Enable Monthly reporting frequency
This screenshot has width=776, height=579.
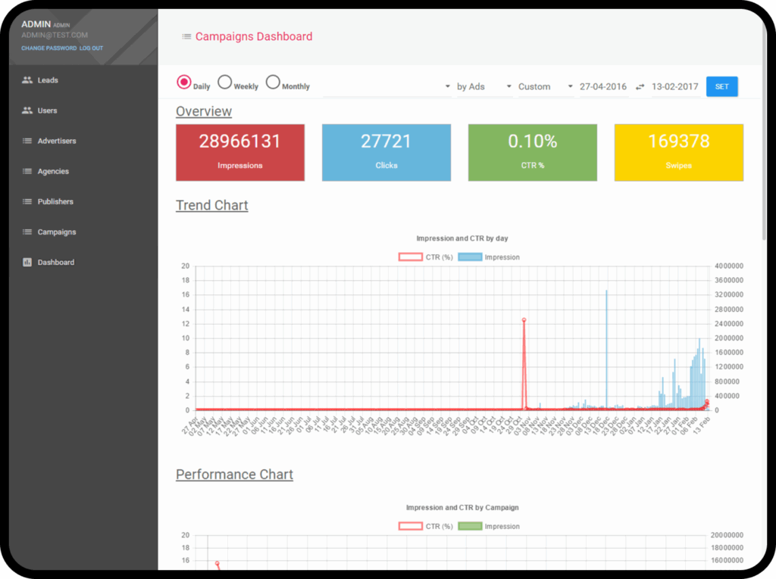click(x=273, y=81)
